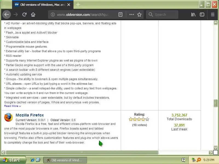Image resolution: width=219 pixels, height=164 pixels.
Task: Click the horizontal scrollbar thumb
Action: pos(82,152)
